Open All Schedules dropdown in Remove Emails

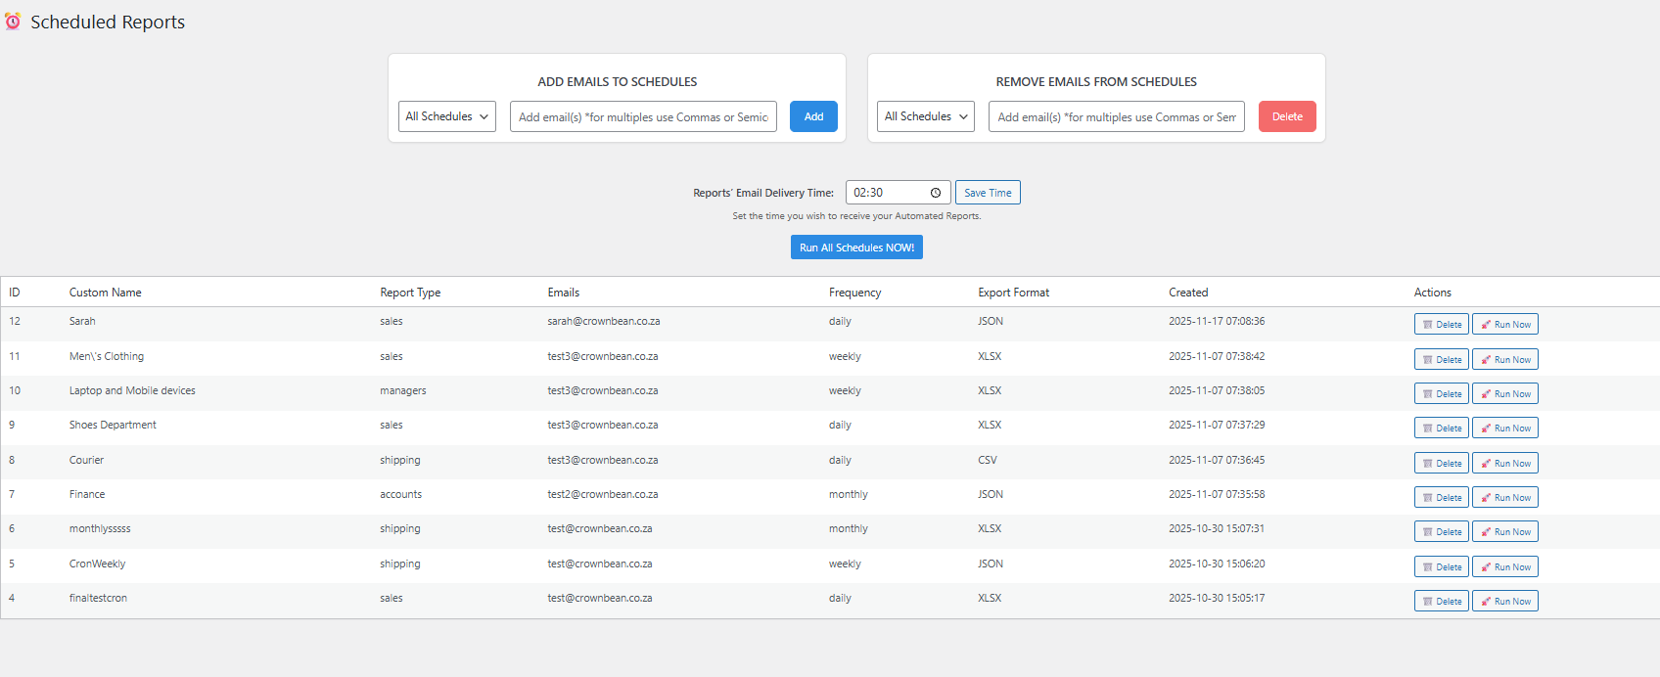926,116
